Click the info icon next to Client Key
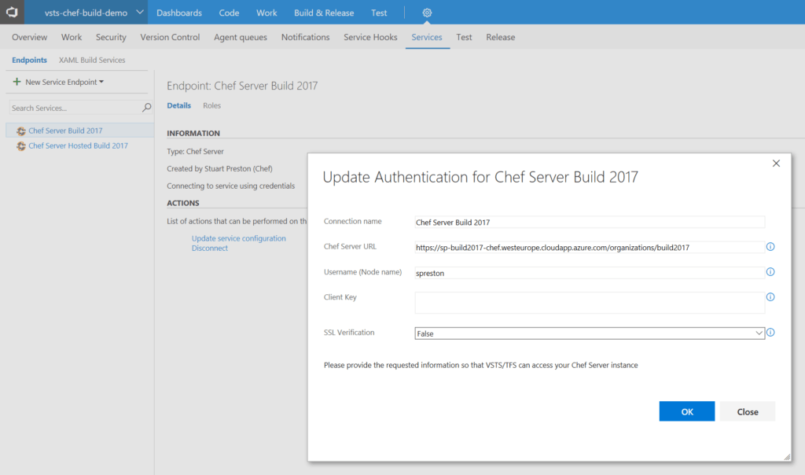Viewport: 805px width, 475px height. tap(770, 297)
